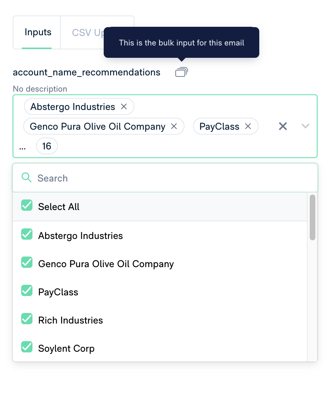The width and height of the screenshot is (333, 394).
Task: Remove the Genco Pura Olive Oil Company chip
Action: point(174,126)
